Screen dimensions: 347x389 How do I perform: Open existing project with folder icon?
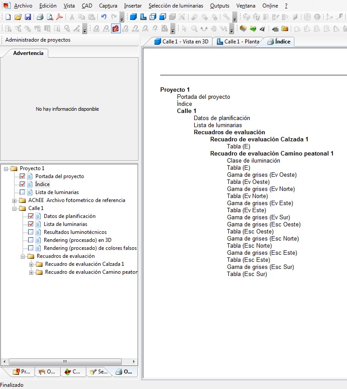pyautogui.click(x=18, y=17)
